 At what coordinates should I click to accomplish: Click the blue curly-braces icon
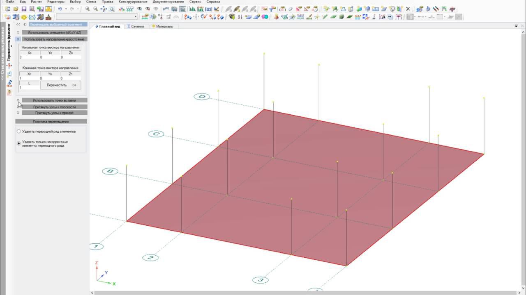(32, 17)
